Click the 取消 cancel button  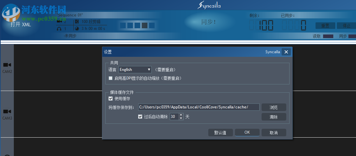pyautogui.click(x=274, y=133)
